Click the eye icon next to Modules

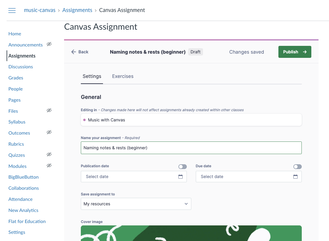point(49,165)
